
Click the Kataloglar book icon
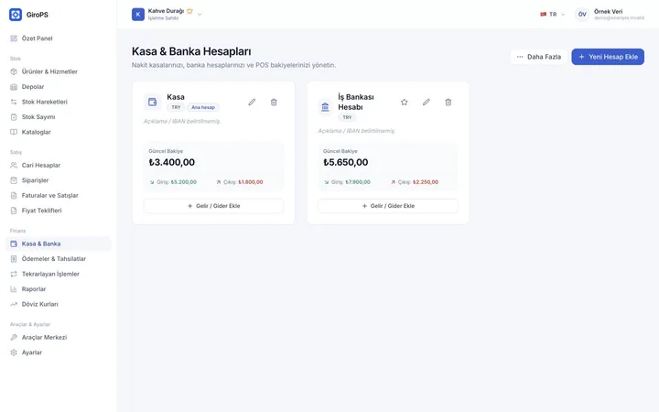(x=14, y=132)
